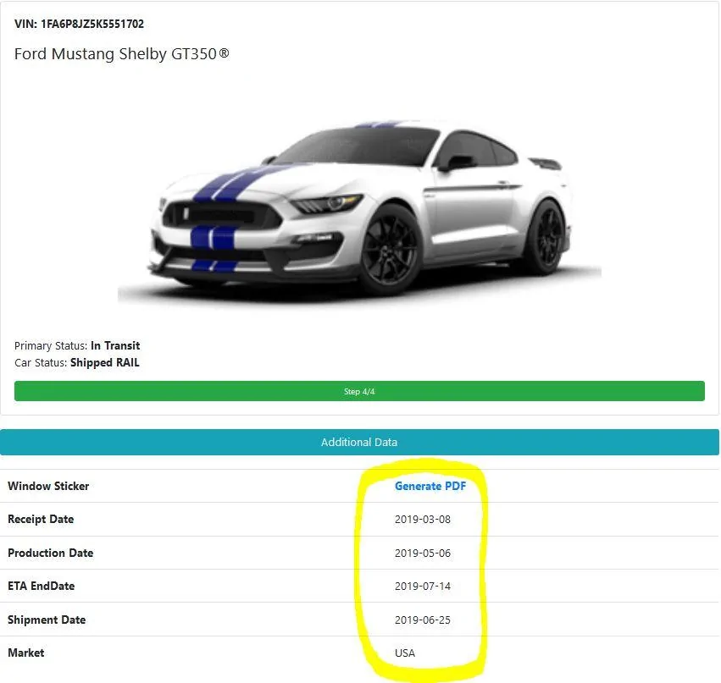Click the In Transit primary status text

115,345
